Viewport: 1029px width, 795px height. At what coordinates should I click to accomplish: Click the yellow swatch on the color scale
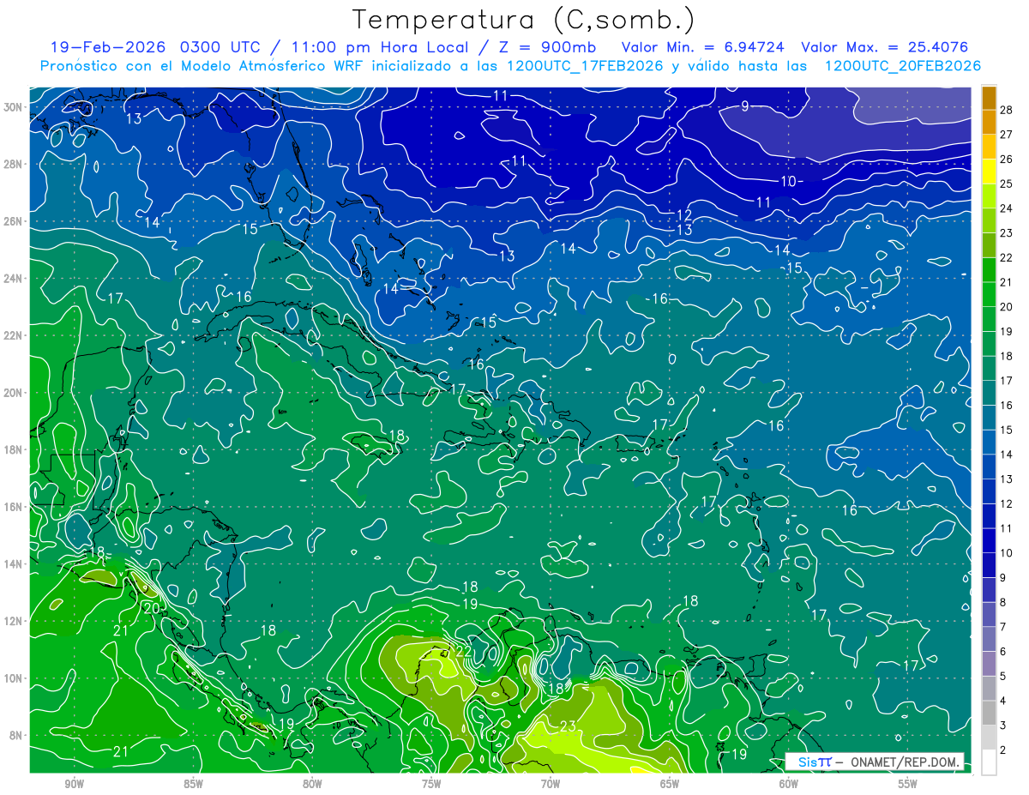[x=989, y=172]
